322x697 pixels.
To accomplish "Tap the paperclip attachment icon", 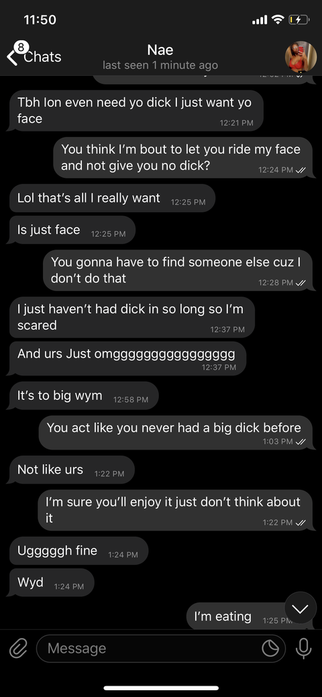I will [x=18, y=649].
